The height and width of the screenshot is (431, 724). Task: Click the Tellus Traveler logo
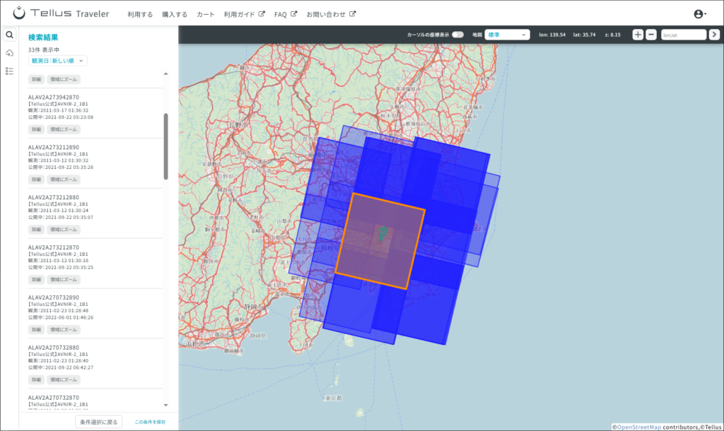point(61,13)
